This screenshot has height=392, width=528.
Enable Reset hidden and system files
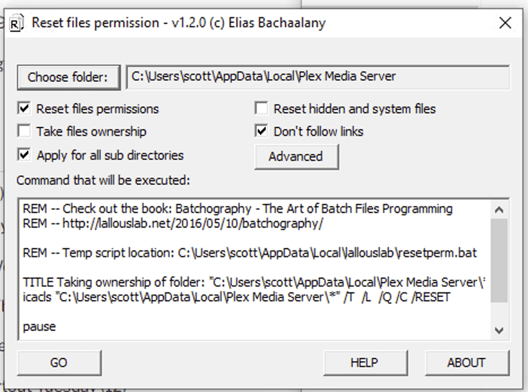pos(261,109)
